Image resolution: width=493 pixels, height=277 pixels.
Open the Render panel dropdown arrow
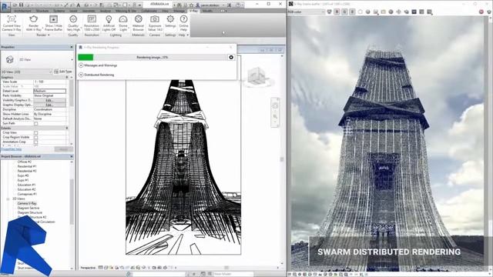coord(49,35)
